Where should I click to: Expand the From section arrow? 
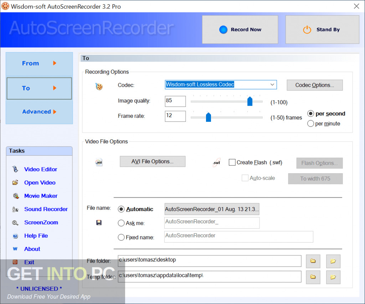(55, 63)
